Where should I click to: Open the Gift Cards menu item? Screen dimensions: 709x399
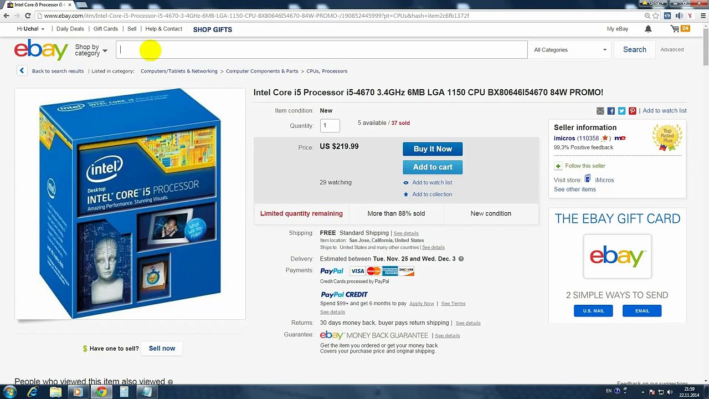click(105, 29)
